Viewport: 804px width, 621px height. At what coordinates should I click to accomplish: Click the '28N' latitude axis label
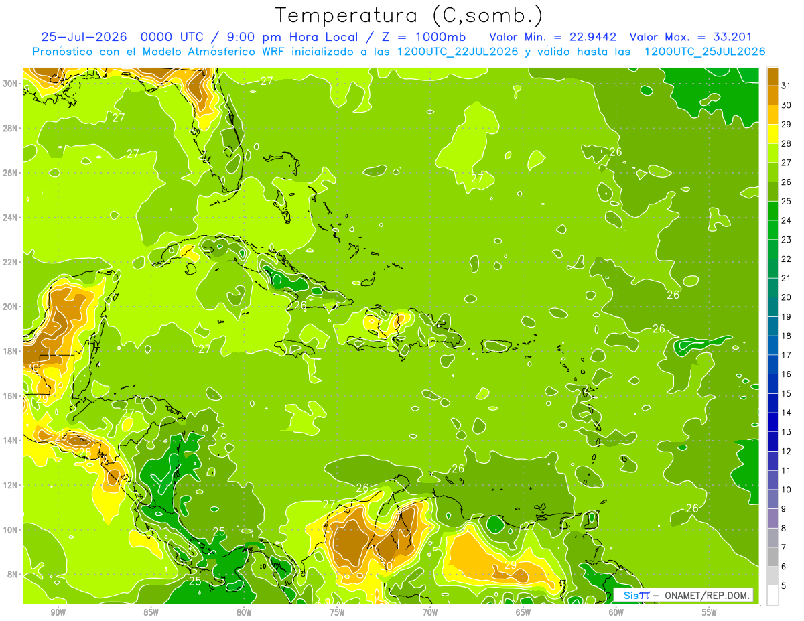[x=11, y=128]
